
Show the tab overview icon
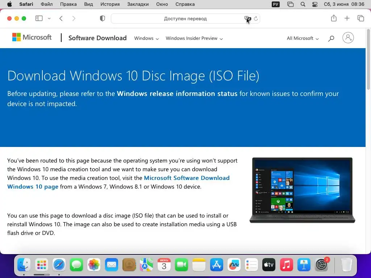360,18
